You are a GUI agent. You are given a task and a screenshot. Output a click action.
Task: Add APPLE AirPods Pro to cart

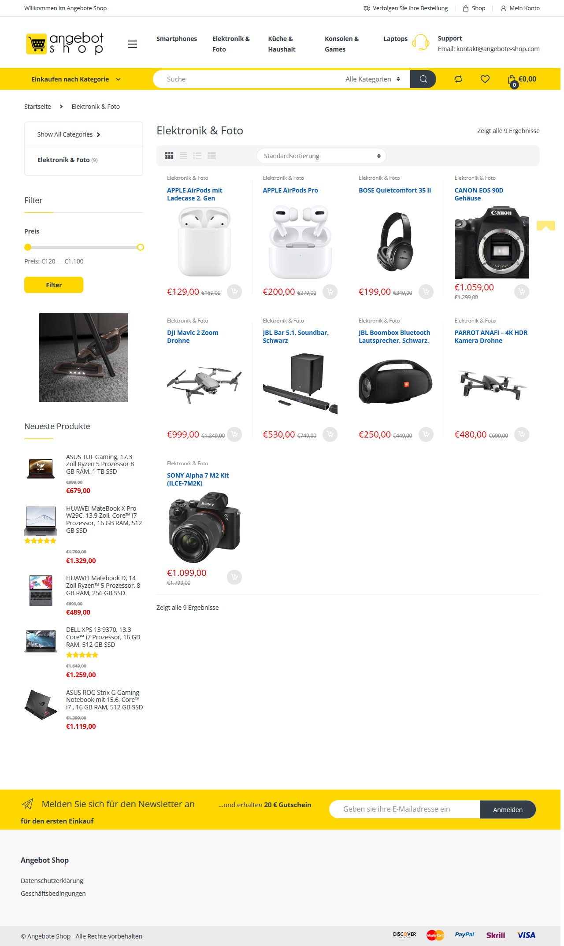coord(330,292)
